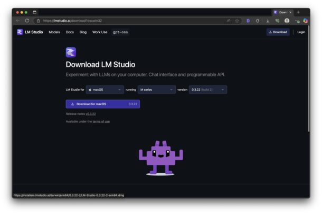Reload the current page
322x214 pixels.
(x=27, y=21)
